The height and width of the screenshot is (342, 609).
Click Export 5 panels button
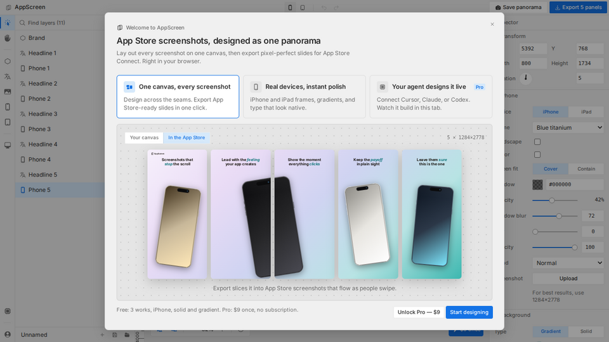579,8
